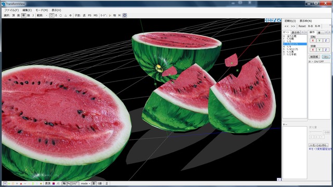Select bone '6 : 1/2奥' in list
Screen dimensions: 333x187
coord(294,51)
